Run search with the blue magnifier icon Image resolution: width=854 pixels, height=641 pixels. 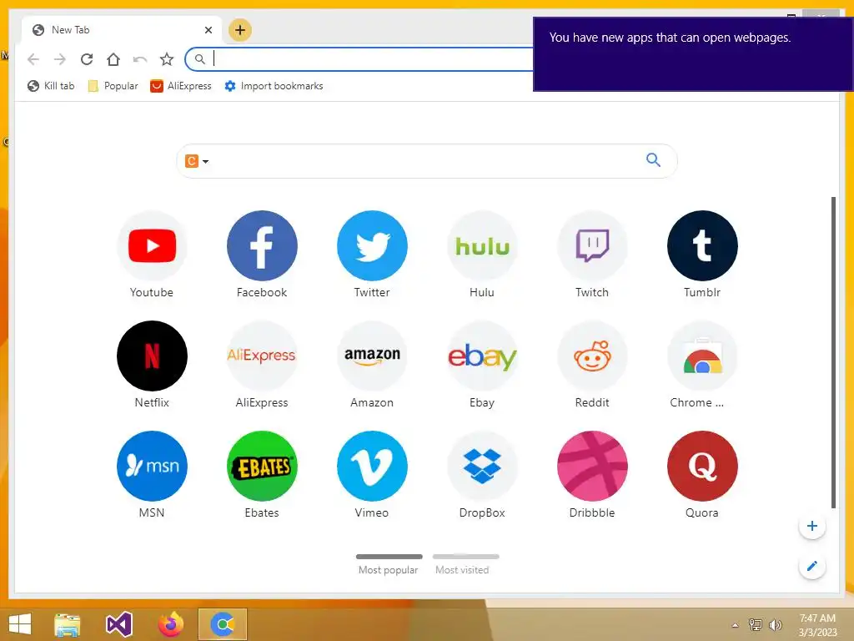653,159
